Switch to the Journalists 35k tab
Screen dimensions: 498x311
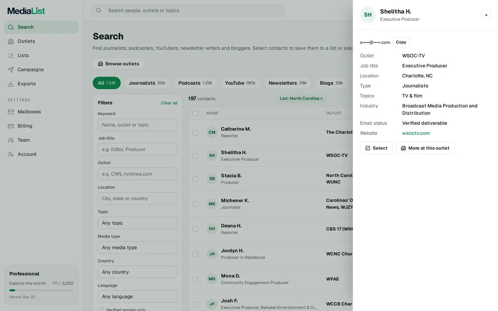tap(147, 83)
